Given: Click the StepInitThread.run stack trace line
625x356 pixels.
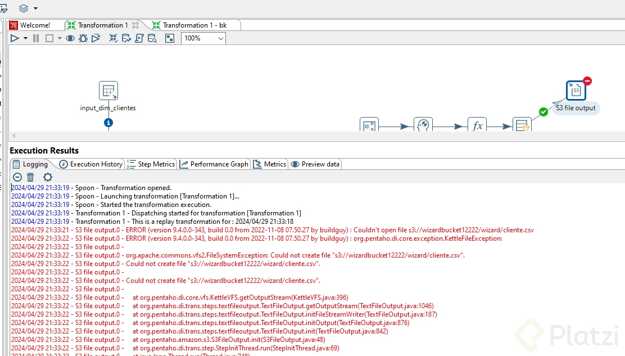Looking at the screenshot, I should [175, 348].
